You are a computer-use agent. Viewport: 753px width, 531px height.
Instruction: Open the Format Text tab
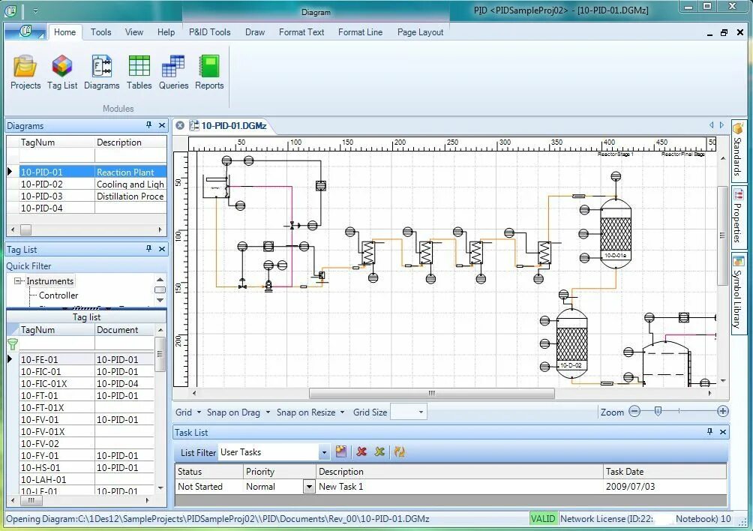301,32
